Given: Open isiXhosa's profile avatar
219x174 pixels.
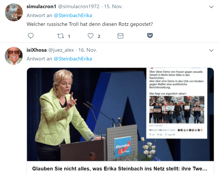Looking at the screenshot, I should coord(14,56).
